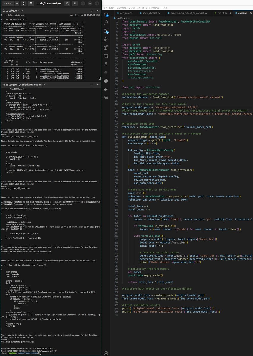Maximize the terminal window
Screen dimensions: 253x356
tap(90, 4)
